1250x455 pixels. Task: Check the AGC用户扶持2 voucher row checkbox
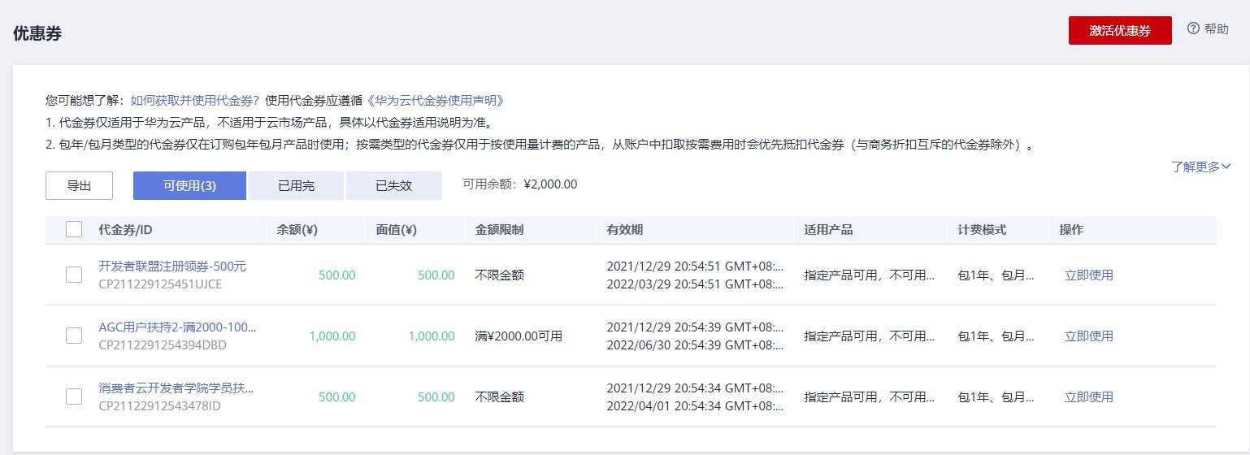(74, 336)
